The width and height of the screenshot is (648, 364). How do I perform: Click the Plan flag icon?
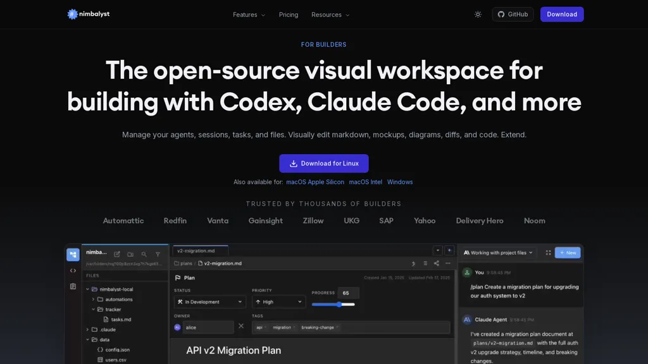pyautogui.click(x=178, y=278)
